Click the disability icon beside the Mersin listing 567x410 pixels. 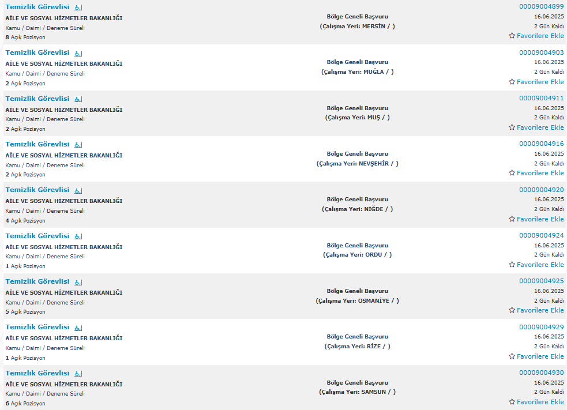coord(78,7)
